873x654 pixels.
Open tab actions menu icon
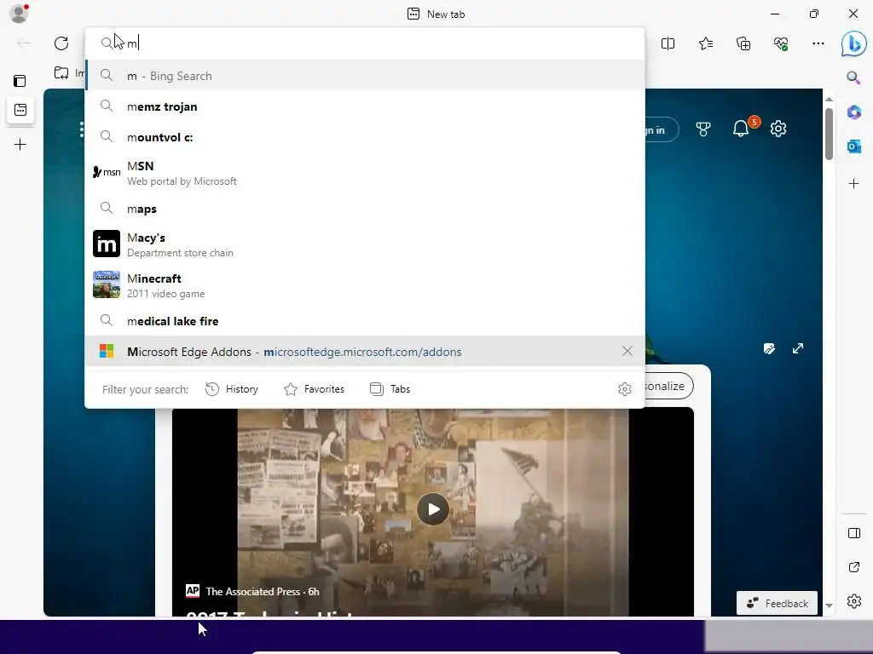[20, 81]
